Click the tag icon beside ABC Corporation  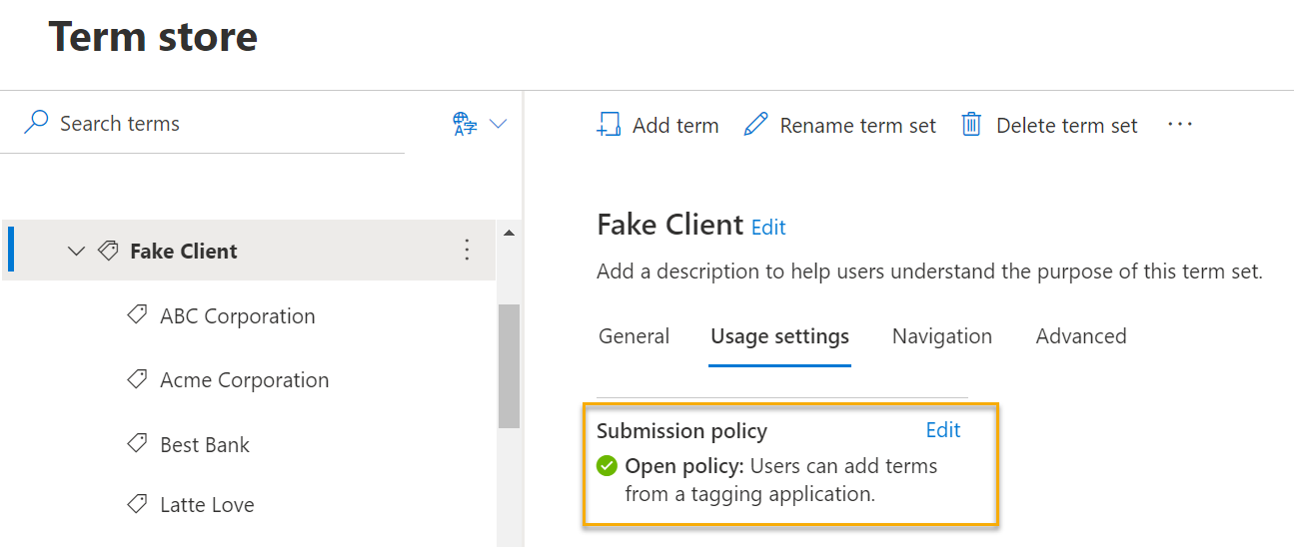tap(138, 315)
